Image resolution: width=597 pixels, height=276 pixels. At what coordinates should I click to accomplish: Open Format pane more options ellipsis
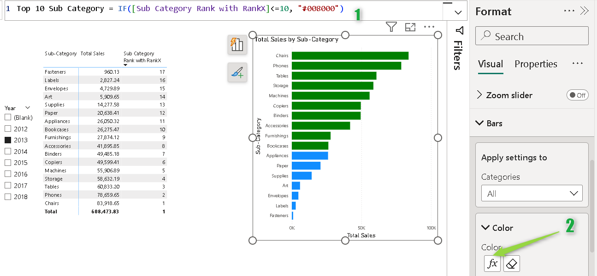(569, 11)
